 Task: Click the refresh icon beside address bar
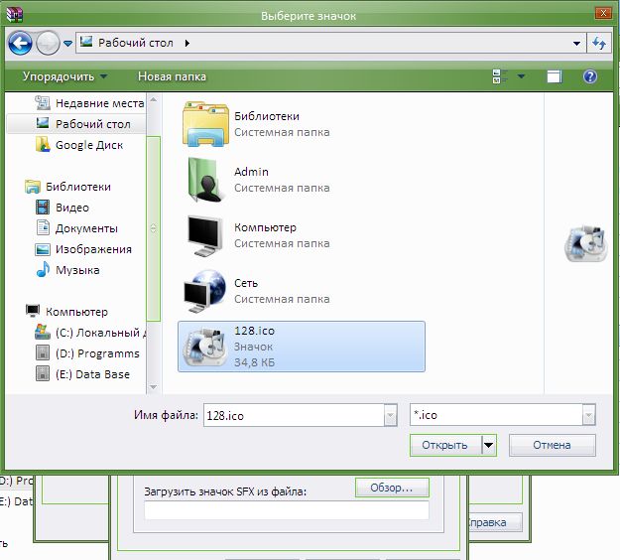pyautogui.click(x=599, y=43)
